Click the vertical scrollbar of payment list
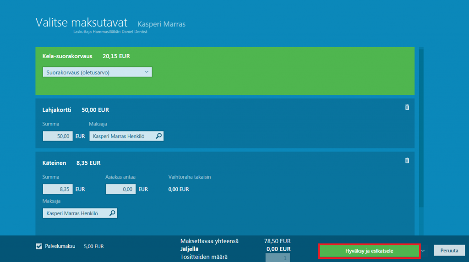Screen dimensions: 469x262 (x=421, y=129)
